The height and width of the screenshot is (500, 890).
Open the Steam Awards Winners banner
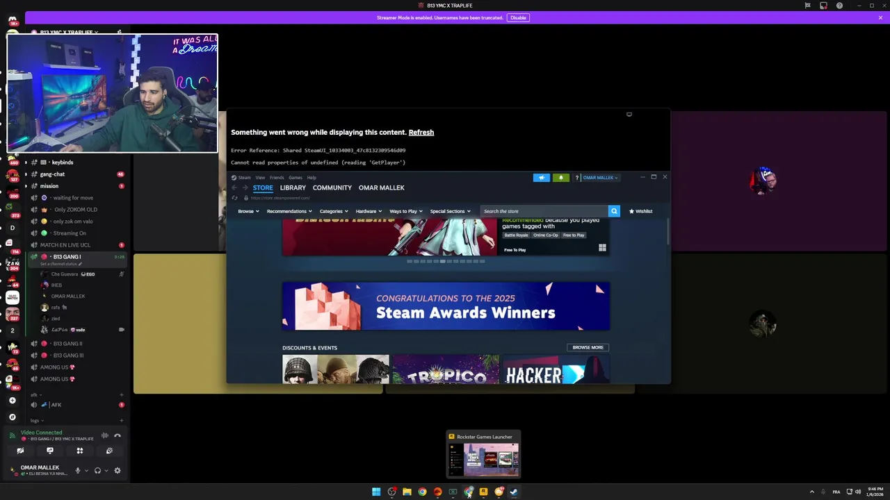446,306
